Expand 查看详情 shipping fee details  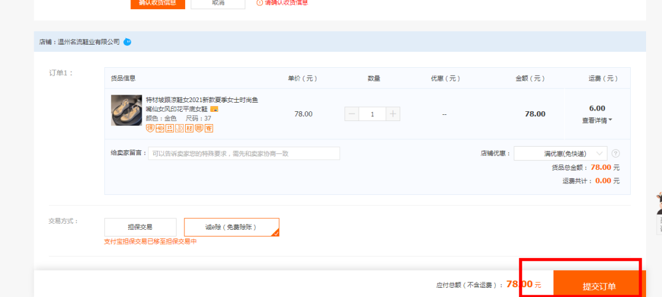point(596,120)
